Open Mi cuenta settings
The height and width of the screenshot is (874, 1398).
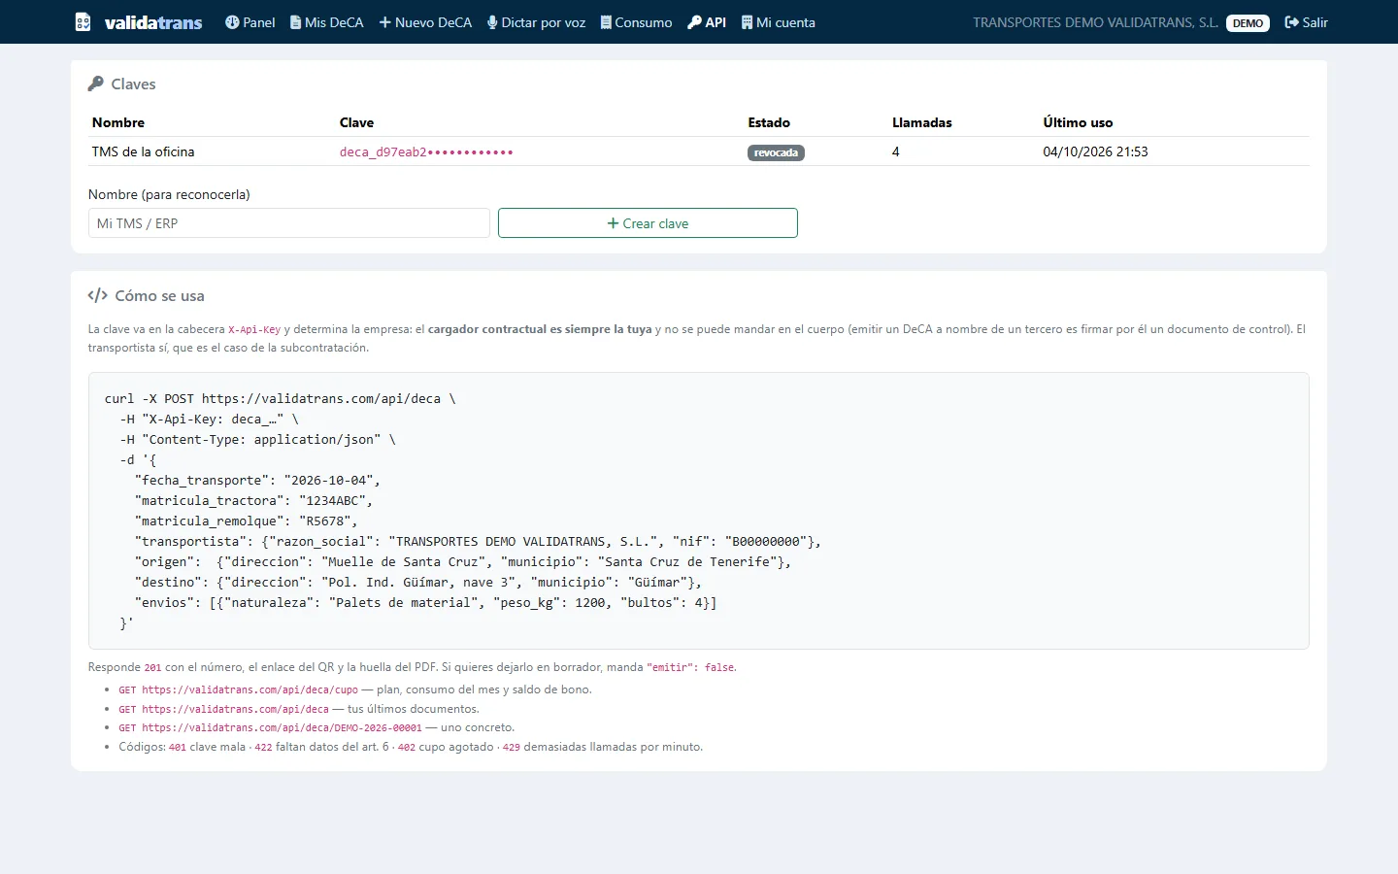point(779,22)
